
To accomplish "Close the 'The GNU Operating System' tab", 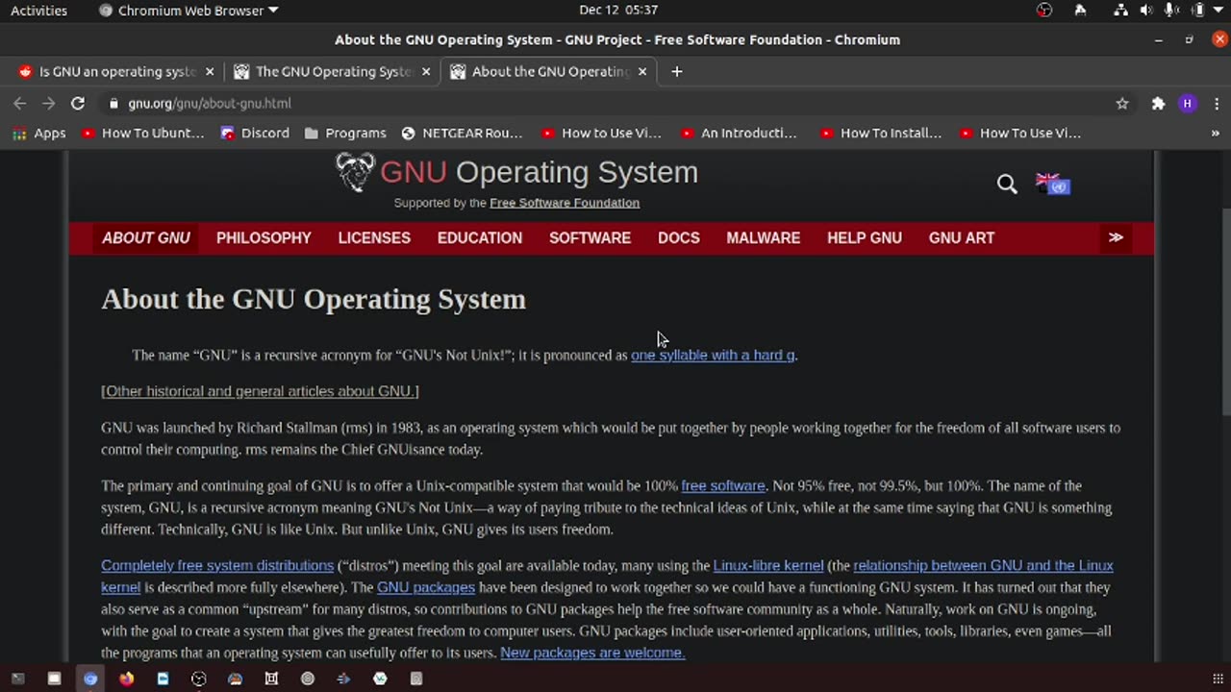I will (426, 71).
